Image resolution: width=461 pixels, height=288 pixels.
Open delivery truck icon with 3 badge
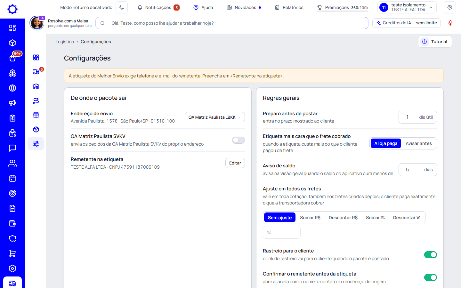36,72
